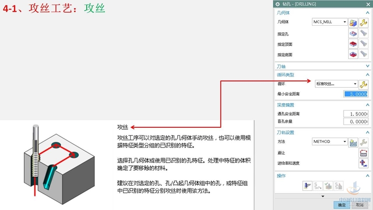The height and width of the screenshot is (210, 373).
Task: Click the small down arrow at the dialog bottom
Action: point(323,196)
